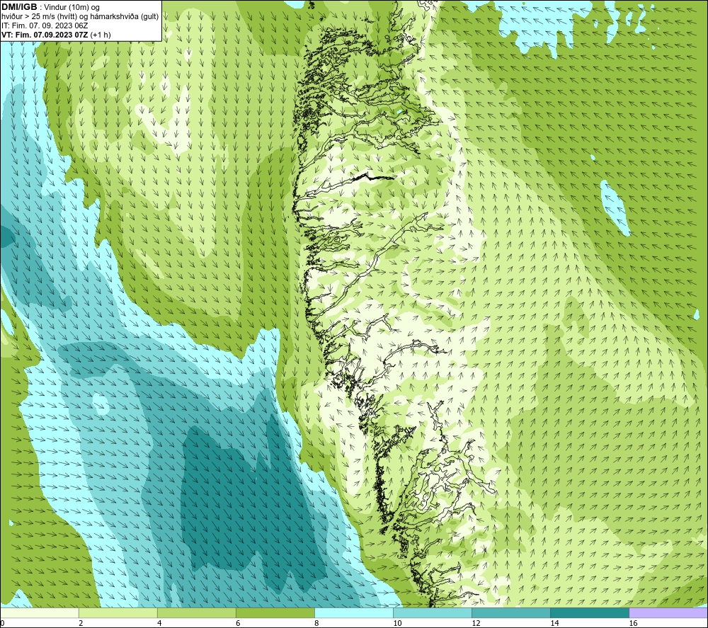Viewport: 708px width, 628px height.
Task: Click the pale yellow 0–2 m/s legend swatch
Action: pos(40,613)
